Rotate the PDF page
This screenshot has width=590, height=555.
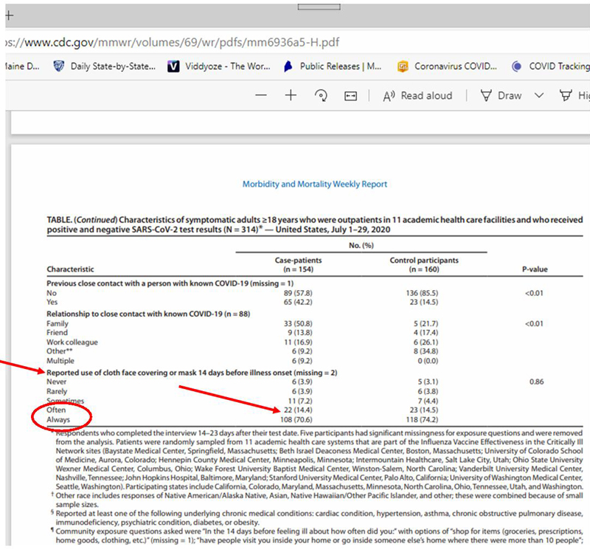[x=321, y=96]
